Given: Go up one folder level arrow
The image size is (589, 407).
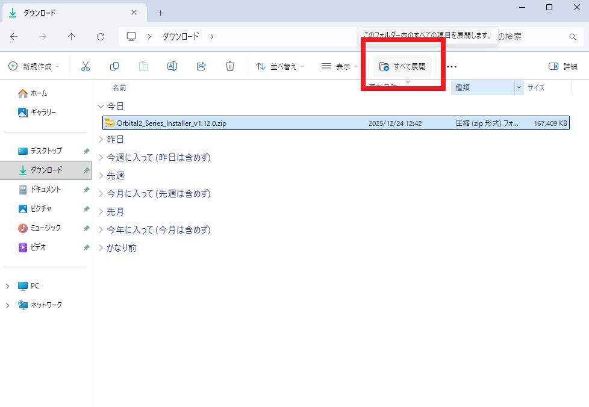Looking at the screenshot, I should point(72,37).
